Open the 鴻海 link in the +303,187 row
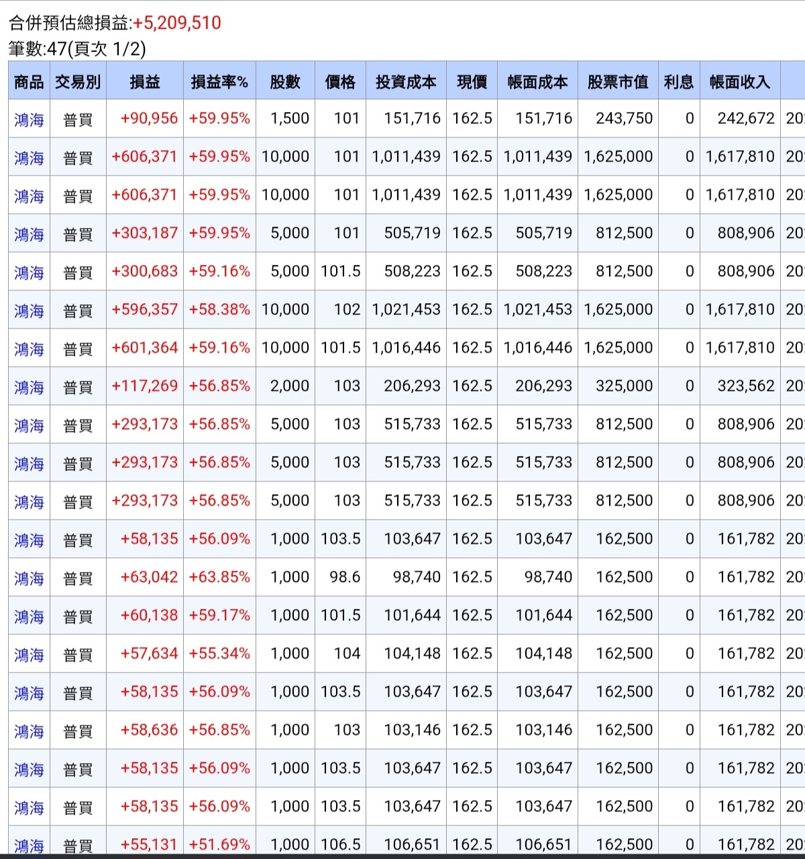Viewport: 805px width, 859px height. (29, 234)
